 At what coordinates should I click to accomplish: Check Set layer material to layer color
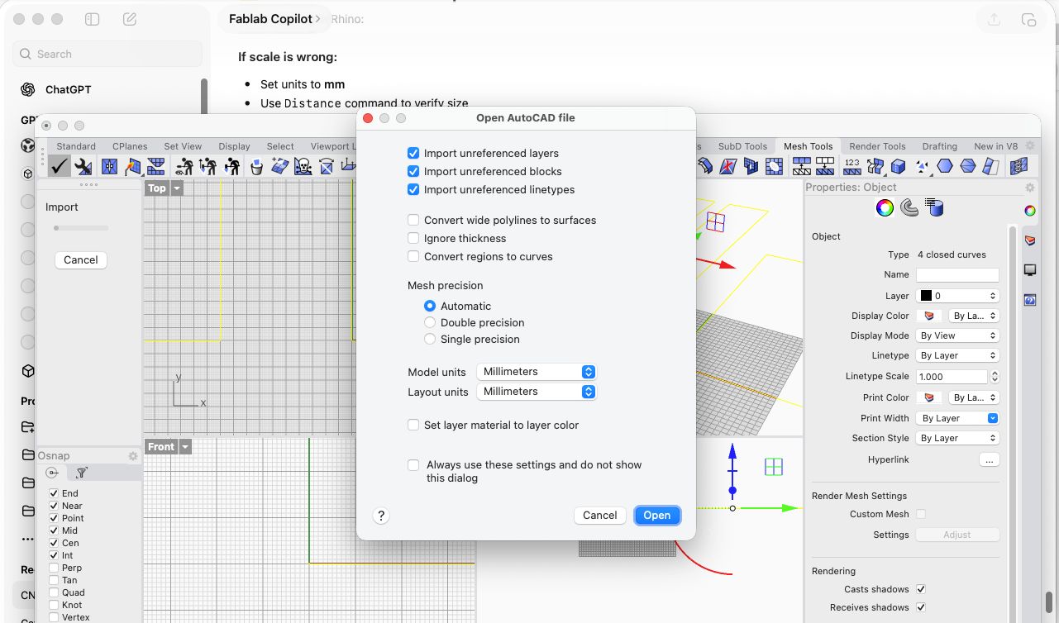tap(413, 425)
